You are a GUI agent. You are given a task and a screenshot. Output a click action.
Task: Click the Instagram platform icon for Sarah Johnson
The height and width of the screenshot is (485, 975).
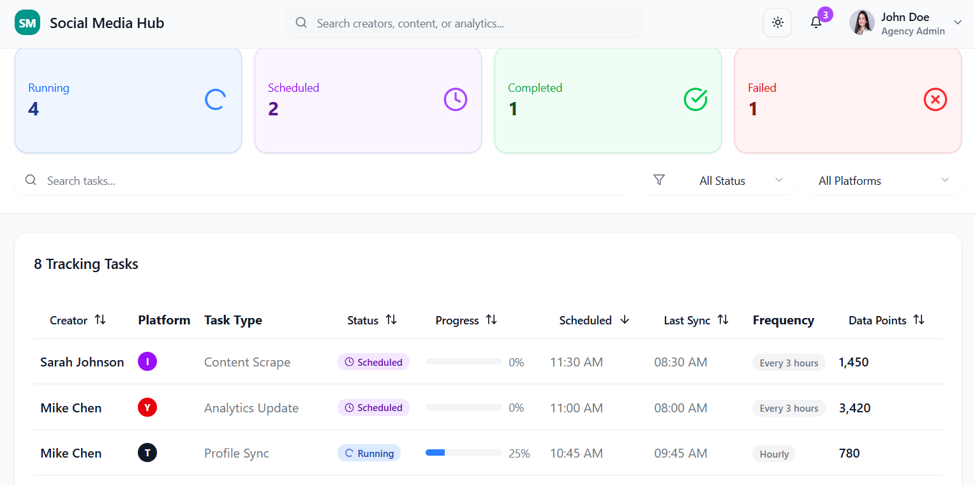coord(147,361)
